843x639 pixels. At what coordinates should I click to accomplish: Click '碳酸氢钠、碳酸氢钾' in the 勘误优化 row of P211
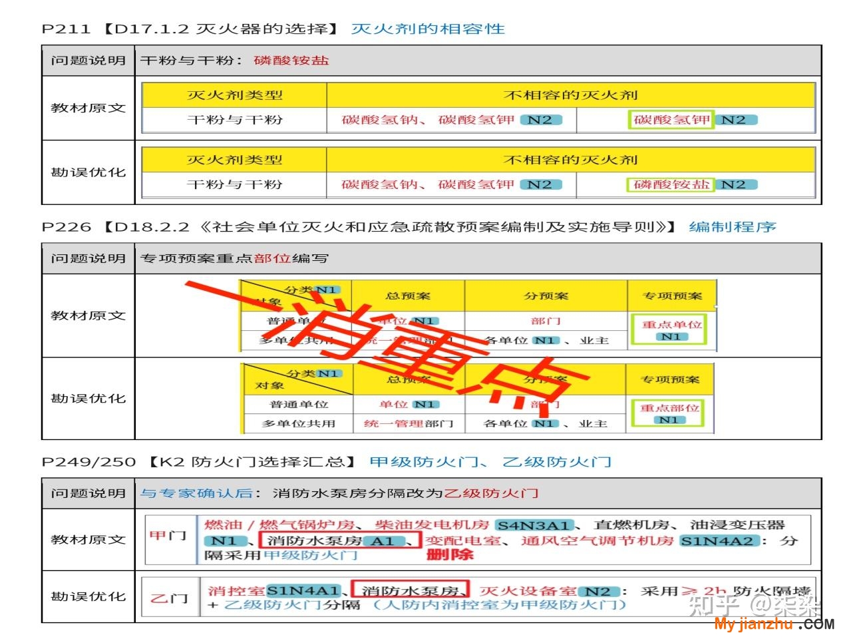coord(428,184)
